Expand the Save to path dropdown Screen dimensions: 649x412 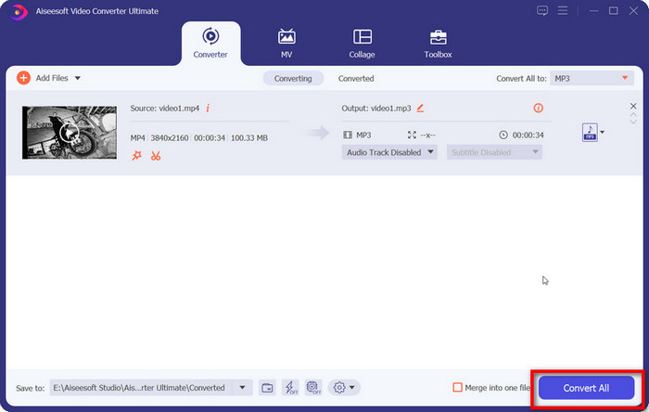coord(243,388)
